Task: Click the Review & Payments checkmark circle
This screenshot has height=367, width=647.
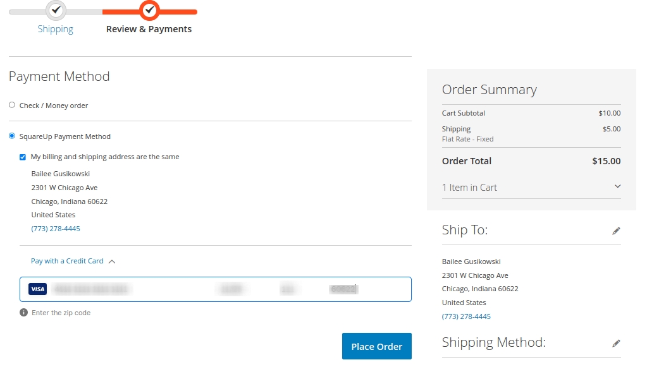Action: (149, 10)
